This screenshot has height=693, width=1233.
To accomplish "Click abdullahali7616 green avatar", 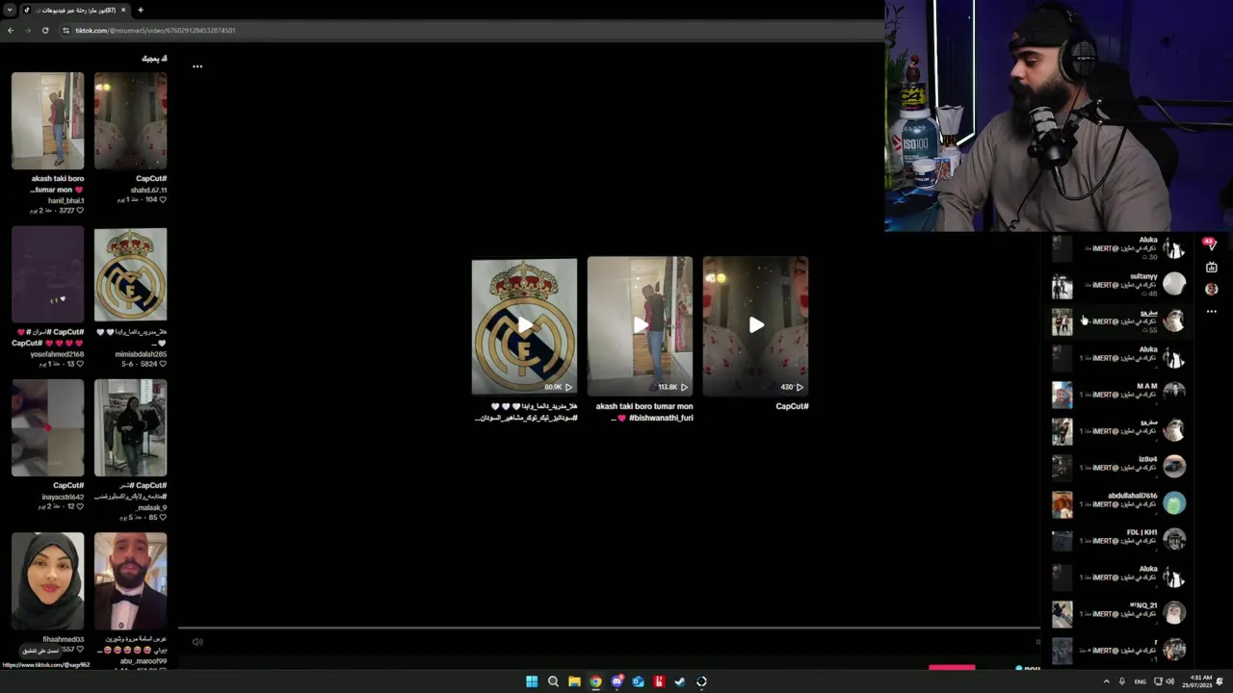I will click(x=1174, y=503).
